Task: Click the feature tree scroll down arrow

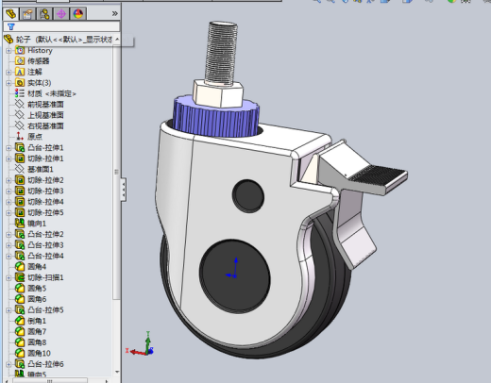Action: point(117,372)
